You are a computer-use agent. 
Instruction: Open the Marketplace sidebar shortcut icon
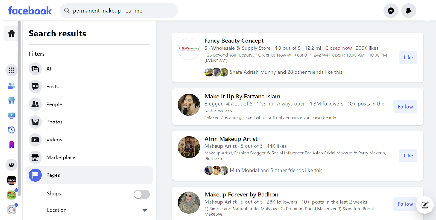(x=11, y=101)
